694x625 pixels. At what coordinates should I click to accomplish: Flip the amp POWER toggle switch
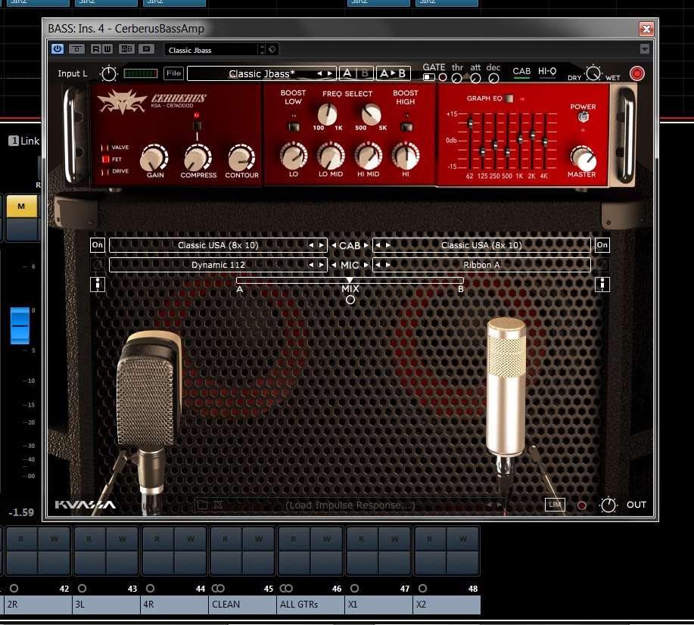pos(584,117)
